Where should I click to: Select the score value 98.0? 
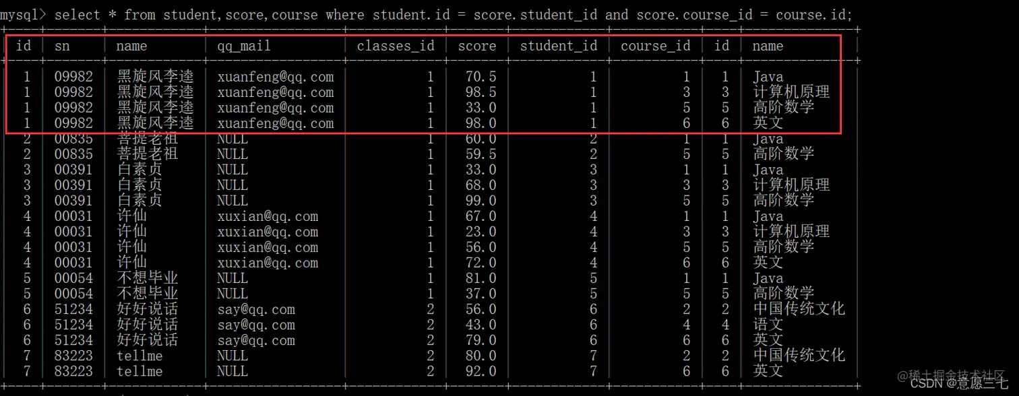481,123
